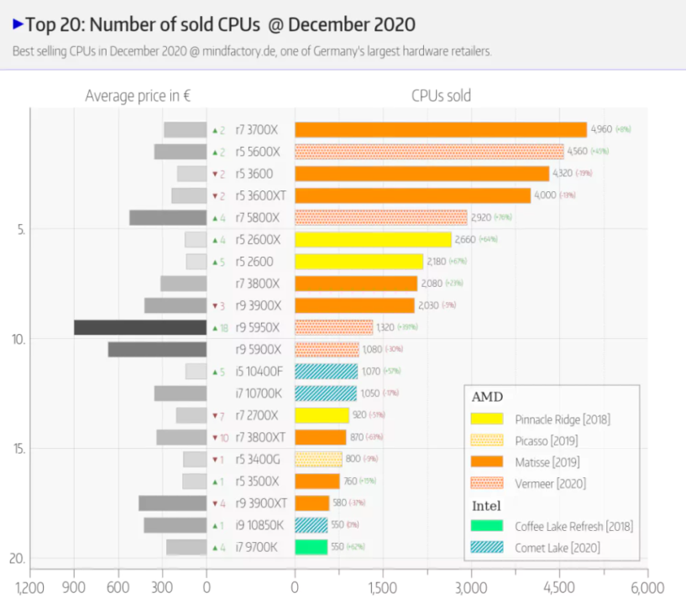Click the green up arrow beside i7 9700K

click(214, 547)
